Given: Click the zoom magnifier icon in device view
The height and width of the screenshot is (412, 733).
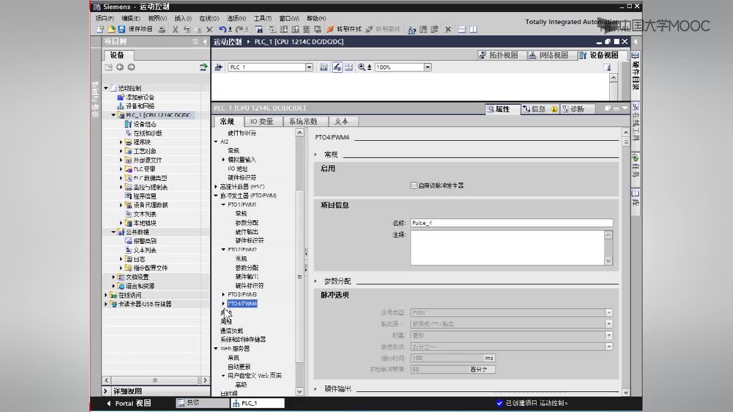Looking at the screenshot, I should 361,67.
